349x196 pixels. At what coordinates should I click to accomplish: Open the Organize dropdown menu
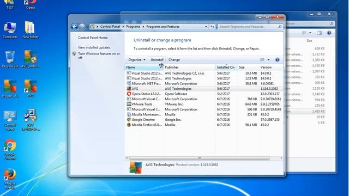coord(137,60)
